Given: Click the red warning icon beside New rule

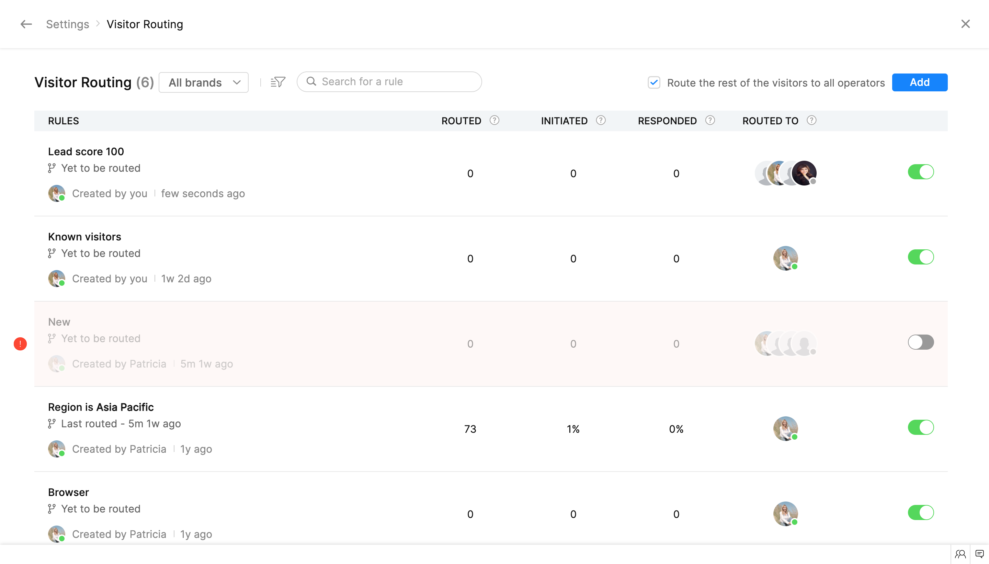Looking at the screenshot, I should click(x=20, y=343).
